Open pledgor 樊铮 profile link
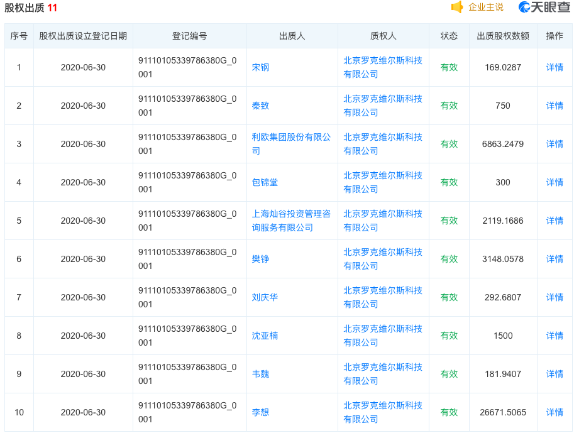Screen dimensions: 579x438 coord(260,259)
